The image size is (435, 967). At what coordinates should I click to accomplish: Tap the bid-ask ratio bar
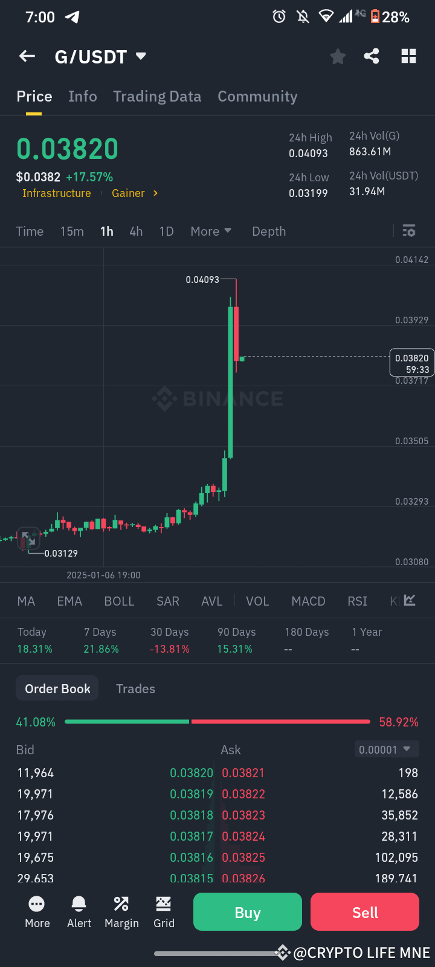pos(217,721)
